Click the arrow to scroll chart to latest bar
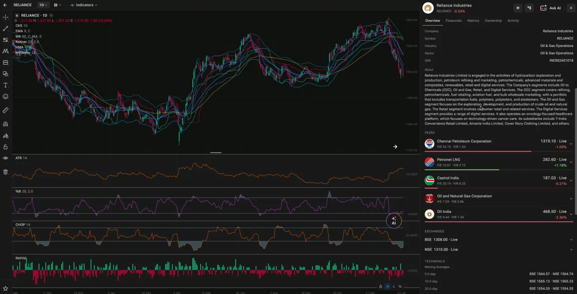The height and width of the screenshot is (294, 577). pyautogui.click(x=395, y=147)
